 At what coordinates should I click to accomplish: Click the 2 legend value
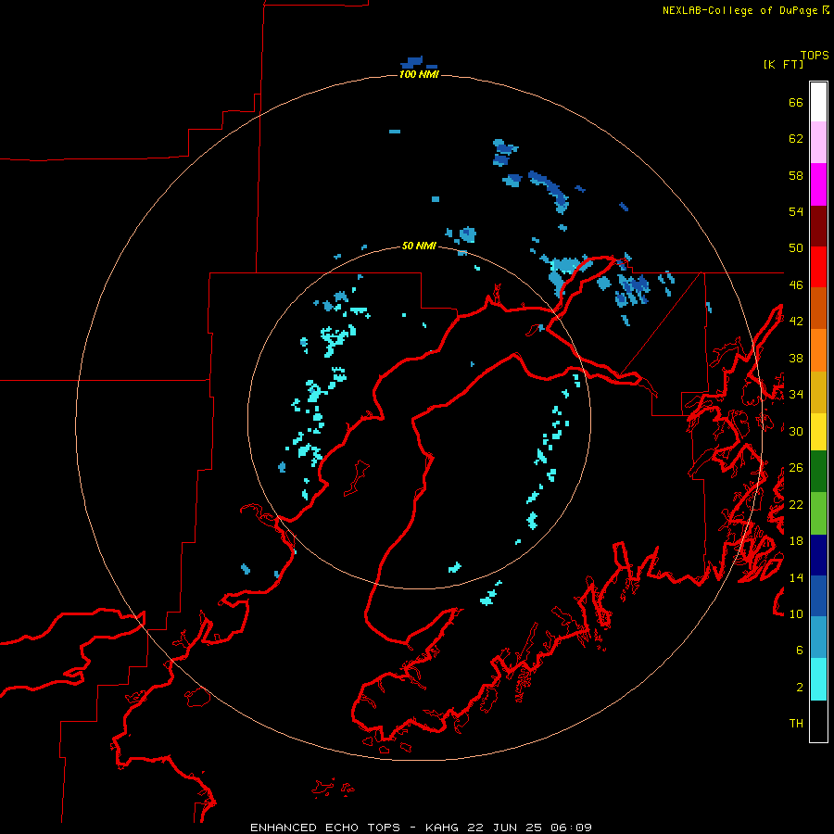[800, 688]
